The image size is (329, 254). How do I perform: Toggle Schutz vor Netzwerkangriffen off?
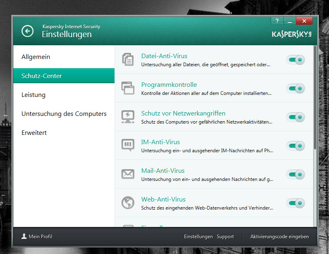[295, 117]
